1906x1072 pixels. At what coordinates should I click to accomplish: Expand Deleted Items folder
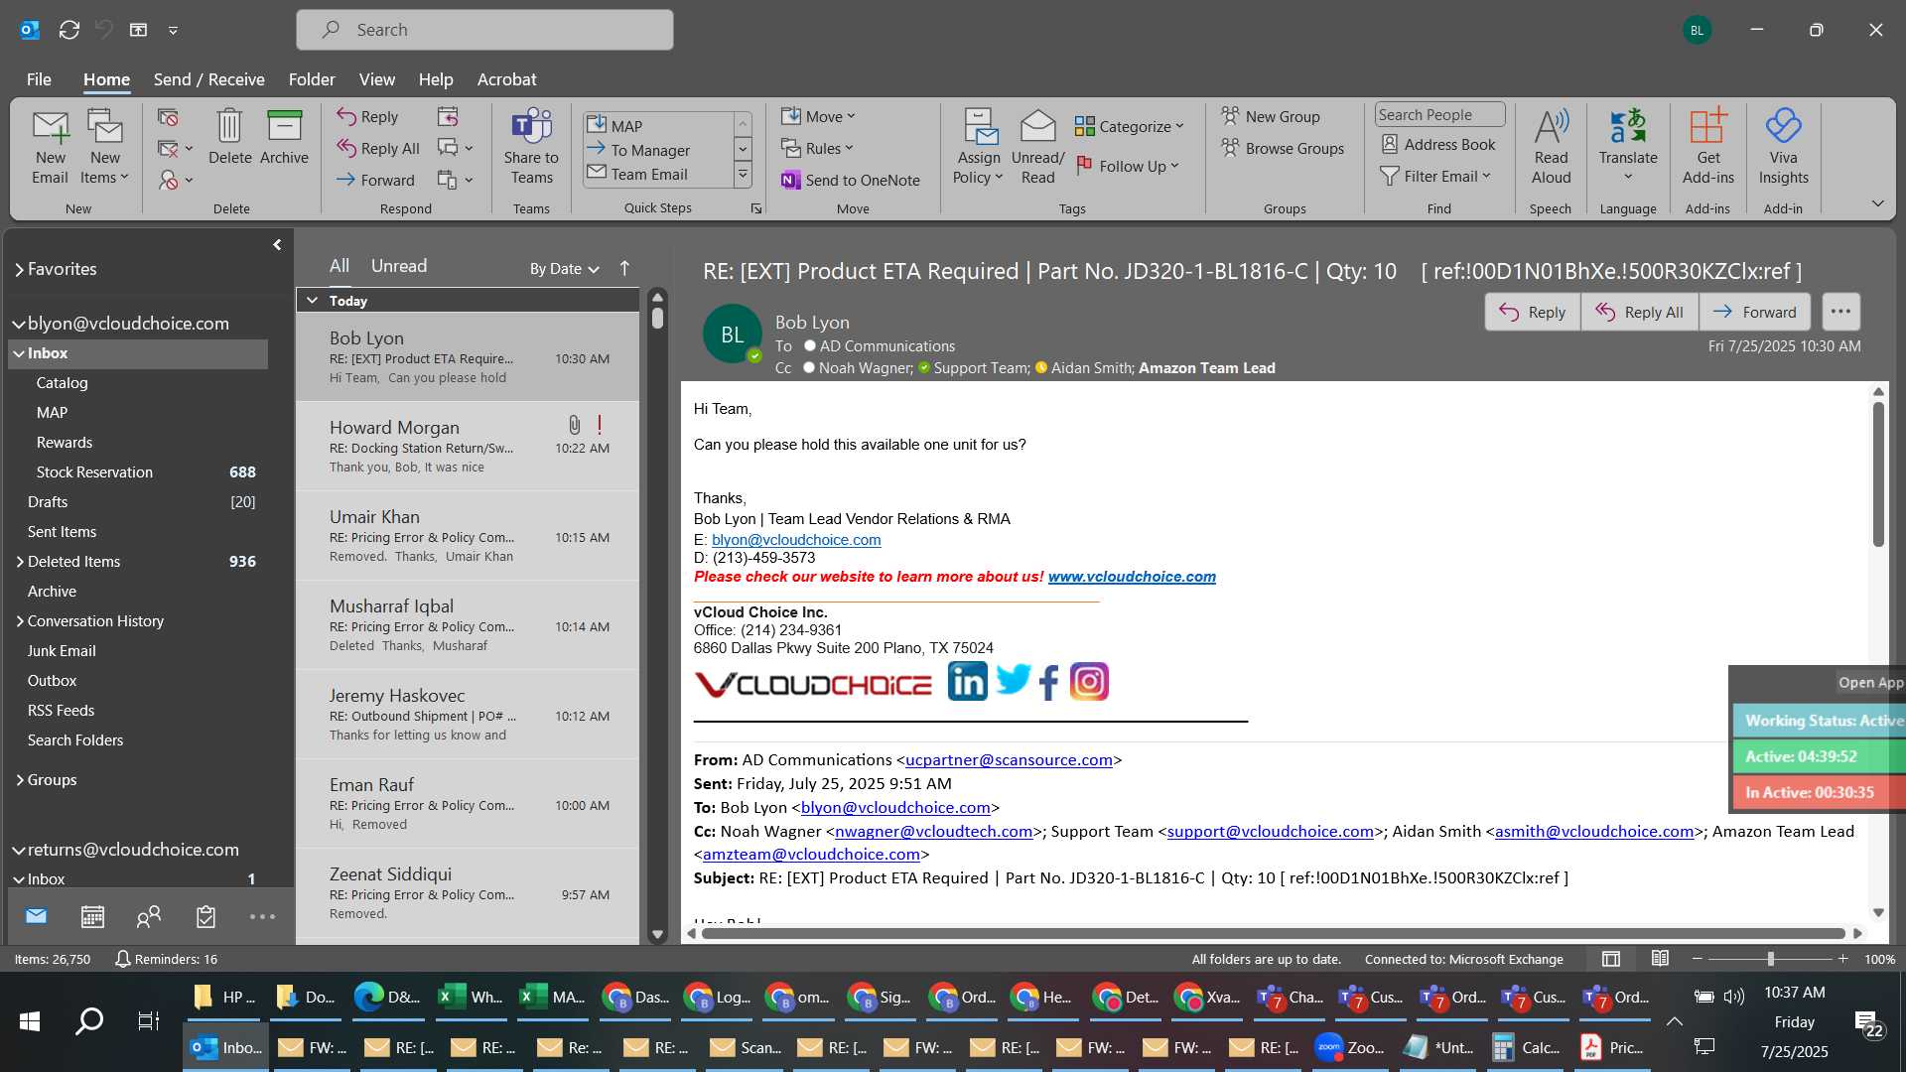[x=19, y=562]
